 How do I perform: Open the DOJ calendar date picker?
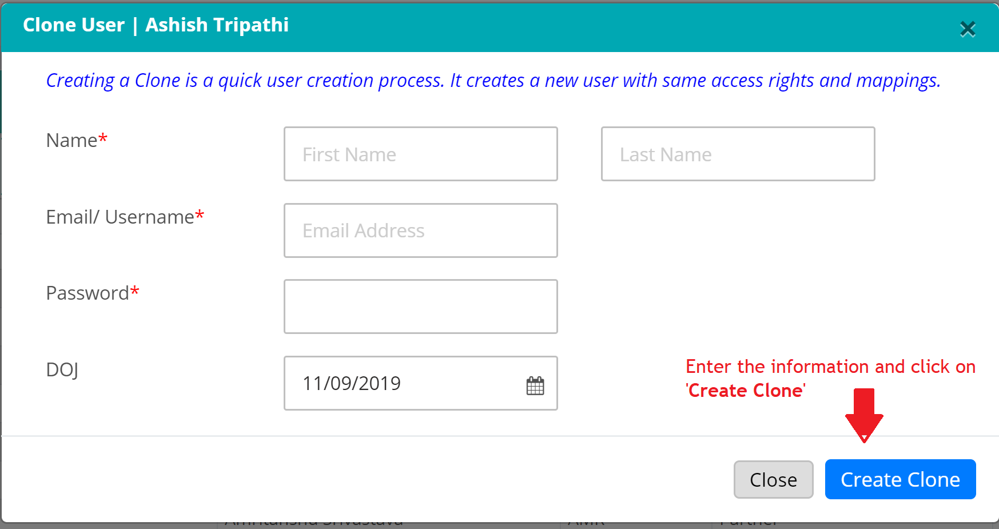pos(535,385)
